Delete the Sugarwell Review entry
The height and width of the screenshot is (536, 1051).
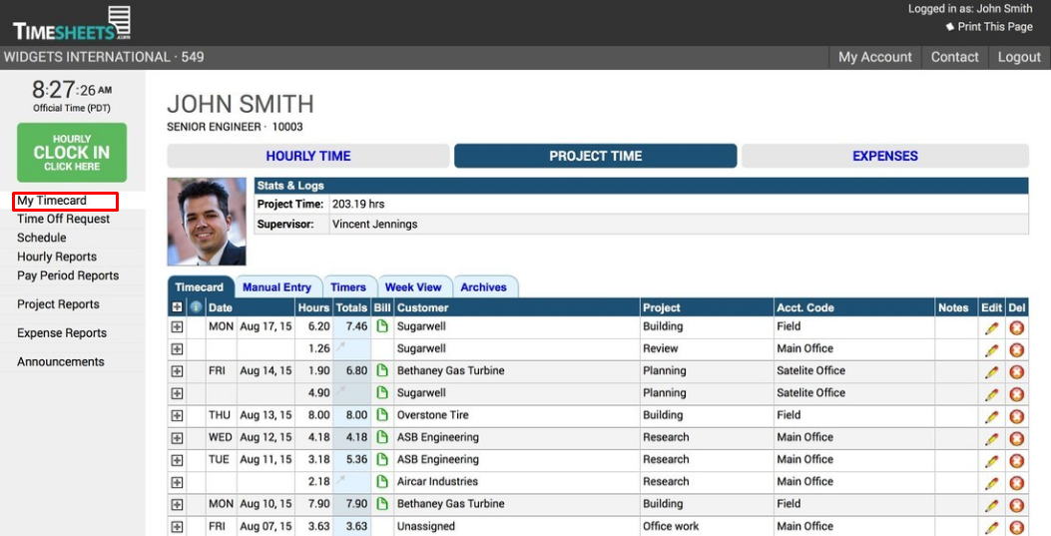point(1016,349)
